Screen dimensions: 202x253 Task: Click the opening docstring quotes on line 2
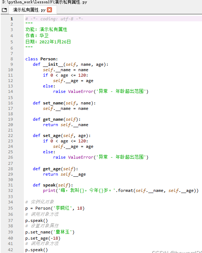[x=29, y=23]
